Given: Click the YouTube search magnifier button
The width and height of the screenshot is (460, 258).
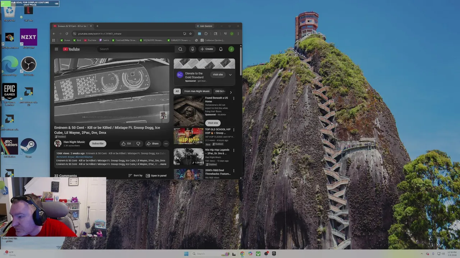Looking at the screenshot, I should click(180, 49).
